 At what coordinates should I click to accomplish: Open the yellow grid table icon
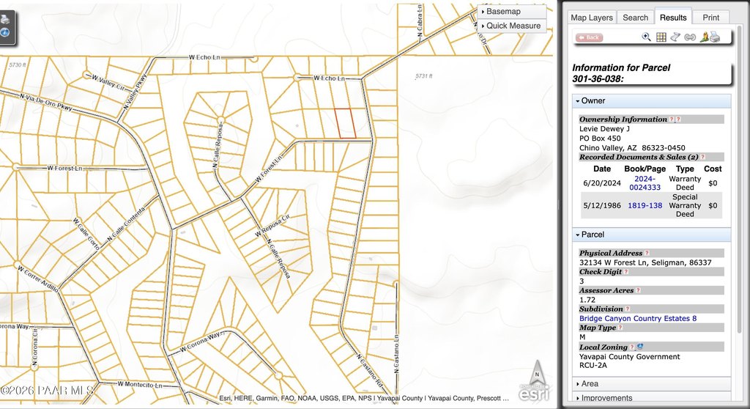click(x=661, y=37)
